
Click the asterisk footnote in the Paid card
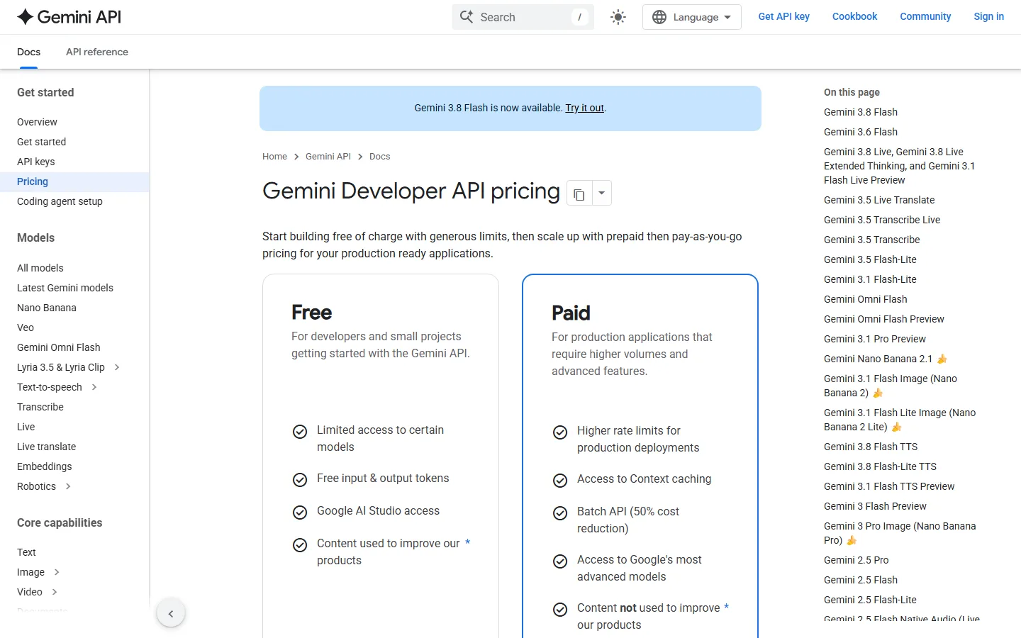(726, 608)
